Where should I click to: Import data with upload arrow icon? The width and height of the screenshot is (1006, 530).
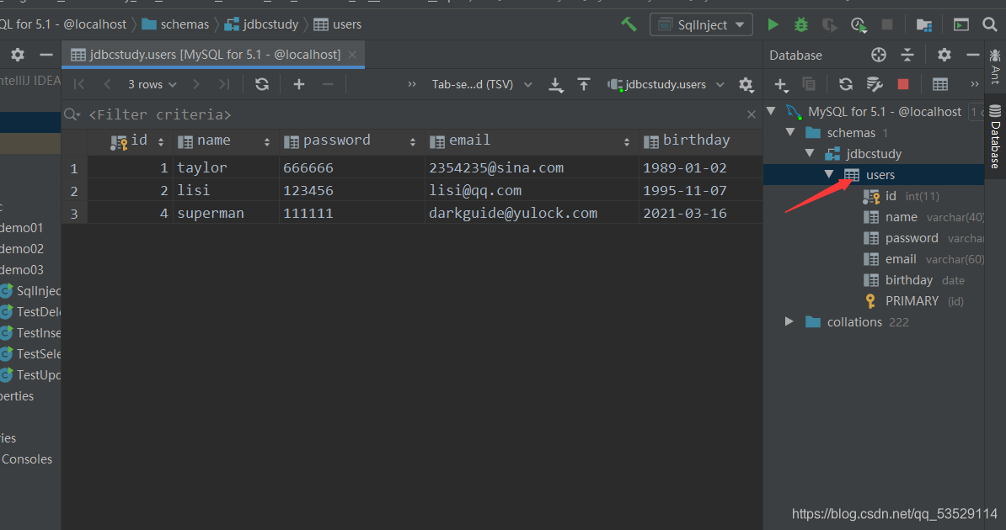point(584,84)
